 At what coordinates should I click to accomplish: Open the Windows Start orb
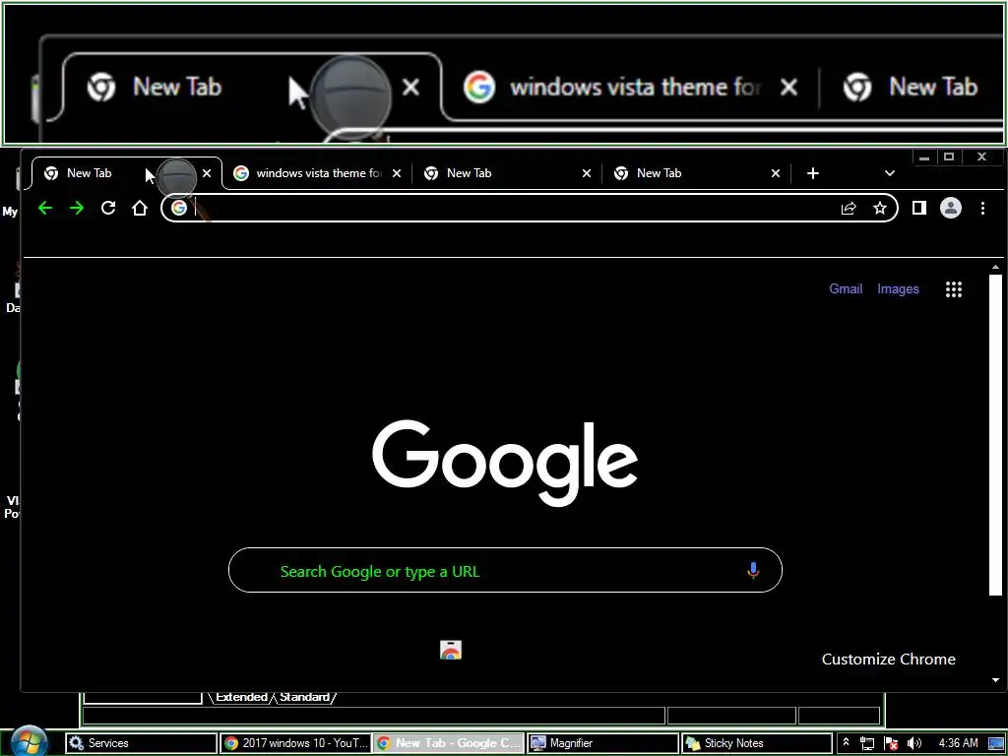click(29, 741)
